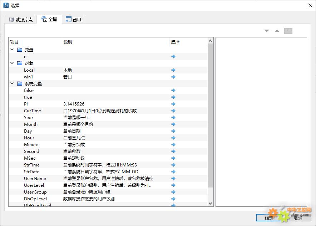The height and width of the screenshot is (226, 316).
Task: Click the description 当前是哪一年
Action: click(76, 118)
